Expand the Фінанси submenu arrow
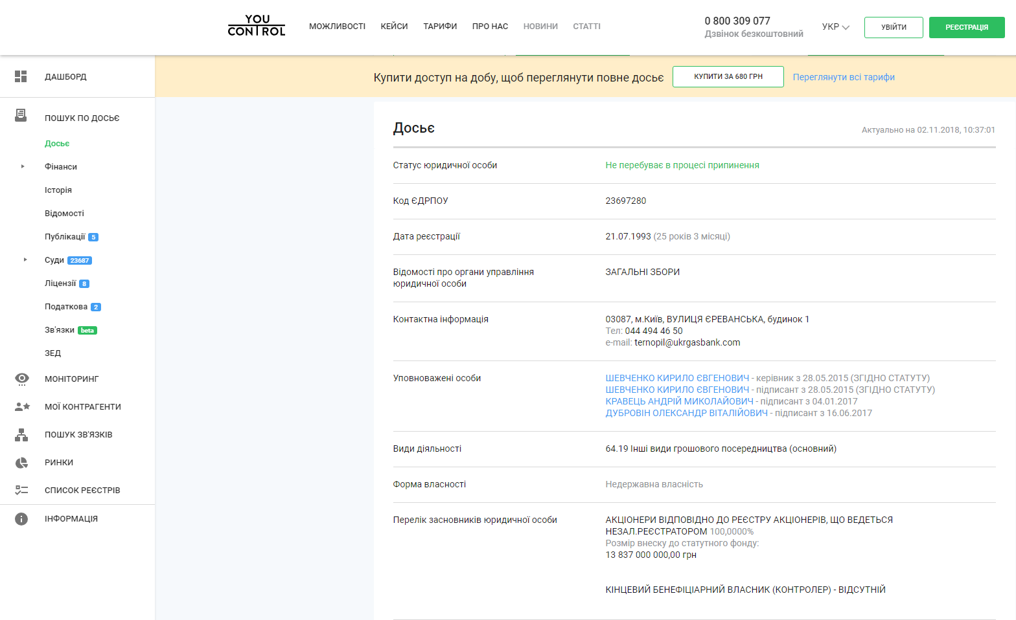This screenshot has height=620, width=1016. click(x=23, y=166)
